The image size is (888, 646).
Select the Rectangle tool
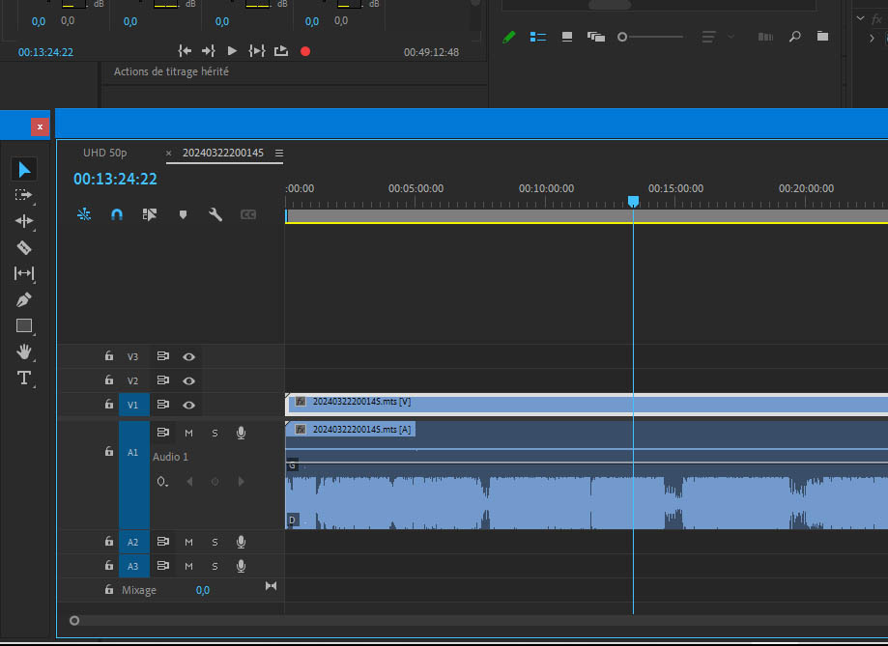24,325
